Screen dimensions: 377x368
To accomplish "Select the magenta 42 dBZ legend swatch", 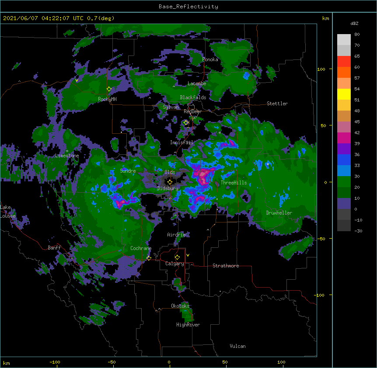I will (x=344, y=138).
